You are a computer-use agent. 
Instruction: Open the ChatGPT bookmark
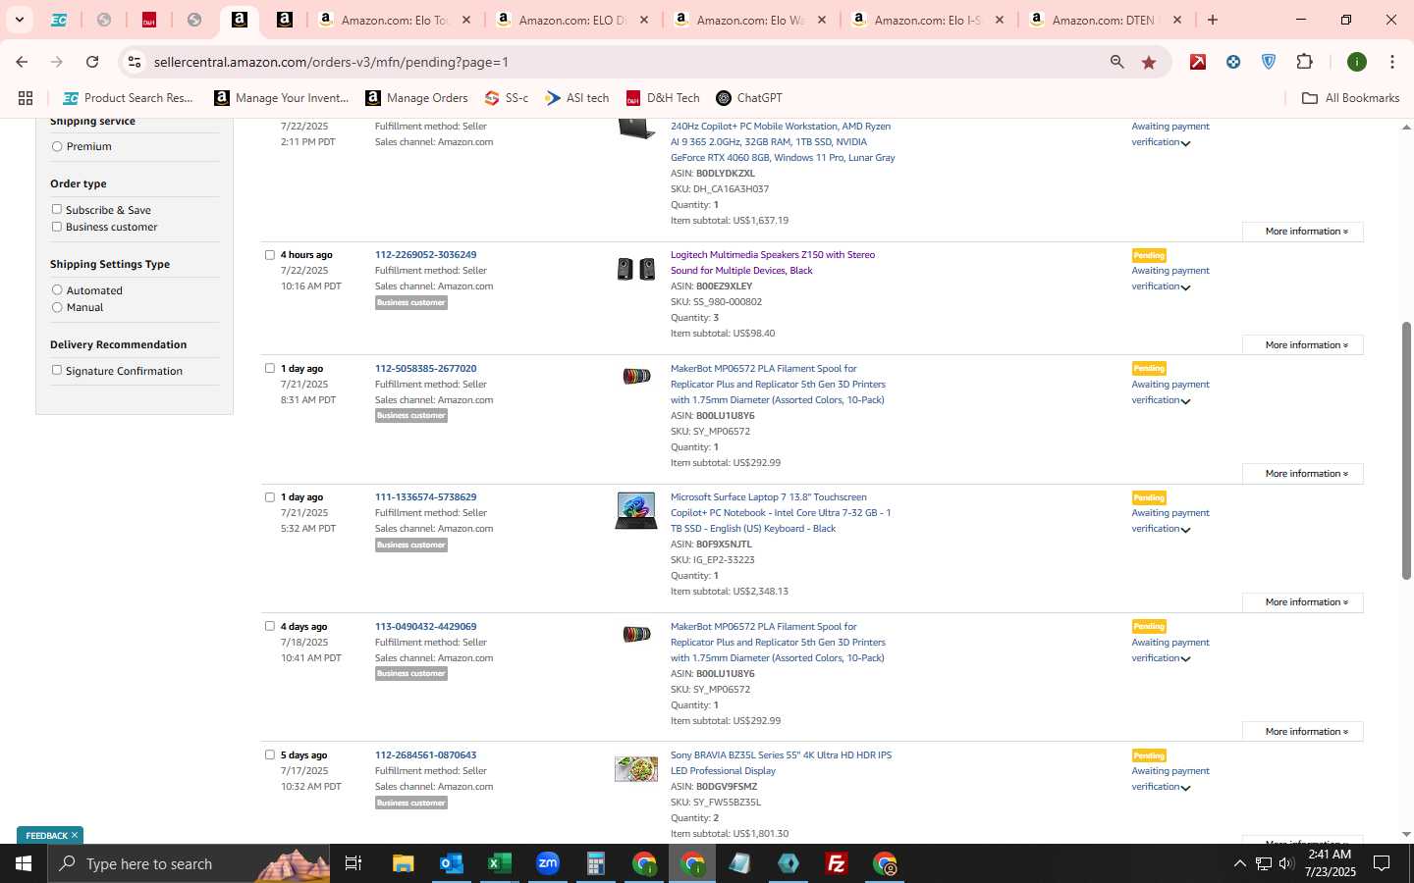pos(749,98)
